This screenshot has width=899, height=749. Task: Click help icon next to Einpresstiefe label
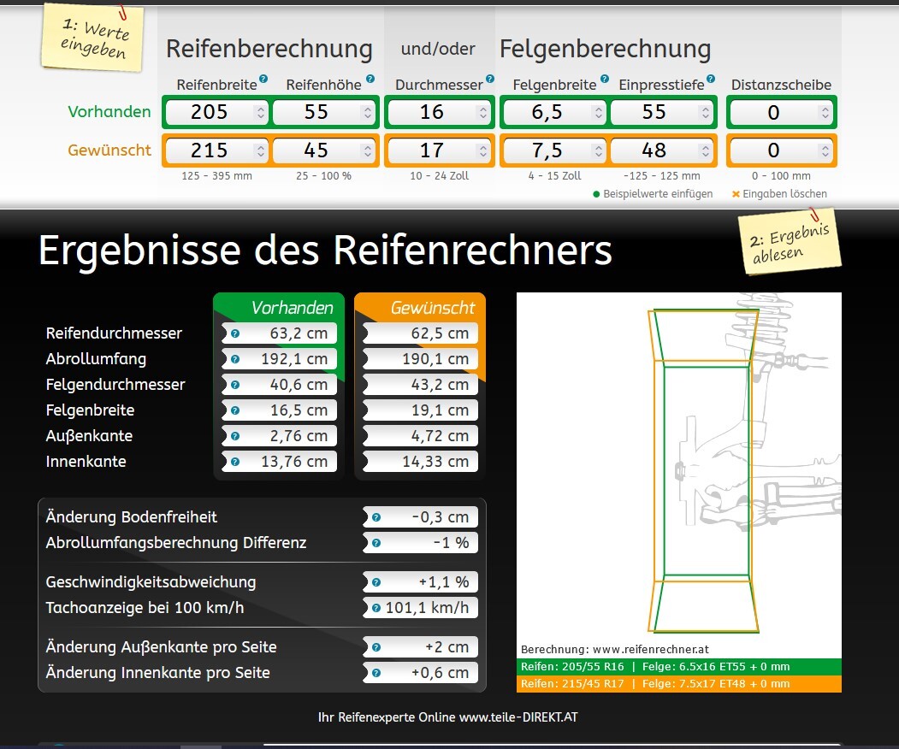712,79
